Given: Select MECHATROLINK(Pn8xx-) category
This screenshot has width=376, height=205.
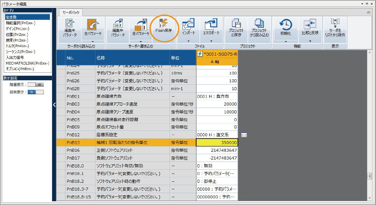Looking at the screenshot, I should (x=28, y=63).
